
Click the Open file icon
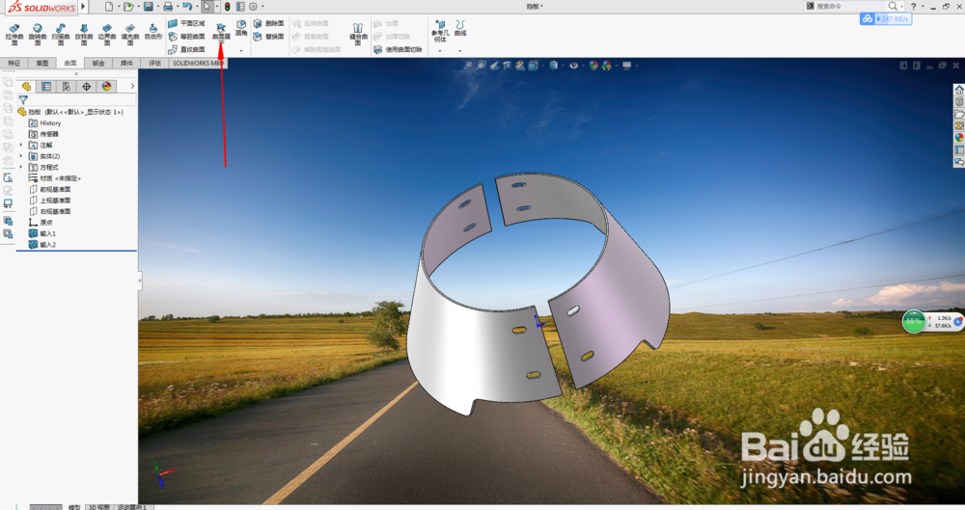128,7
